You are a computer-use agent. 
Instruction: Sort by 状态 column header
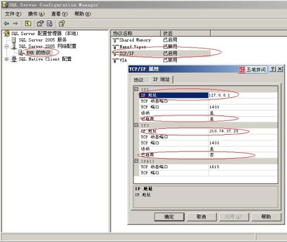(x=186, y=33)
